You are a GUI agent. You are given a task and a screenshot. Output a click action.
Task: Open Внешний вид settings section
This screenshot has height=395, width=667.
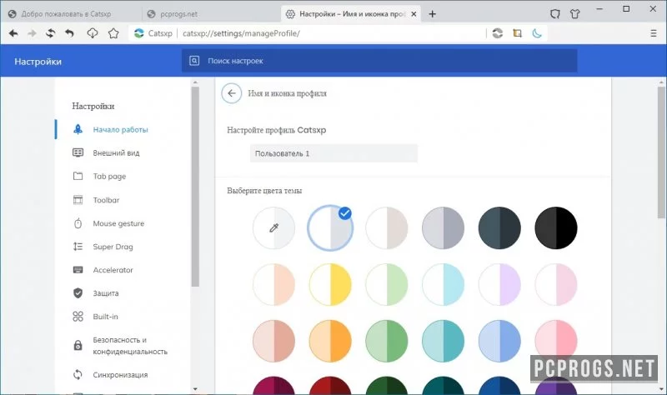pyautogui.click(x=116, y=153)
